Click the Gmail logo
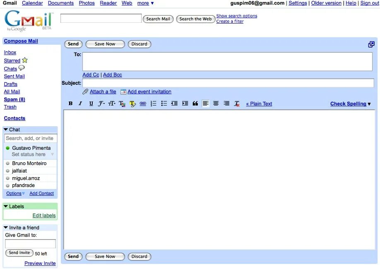Screen dimensions: 380x269 29,21
